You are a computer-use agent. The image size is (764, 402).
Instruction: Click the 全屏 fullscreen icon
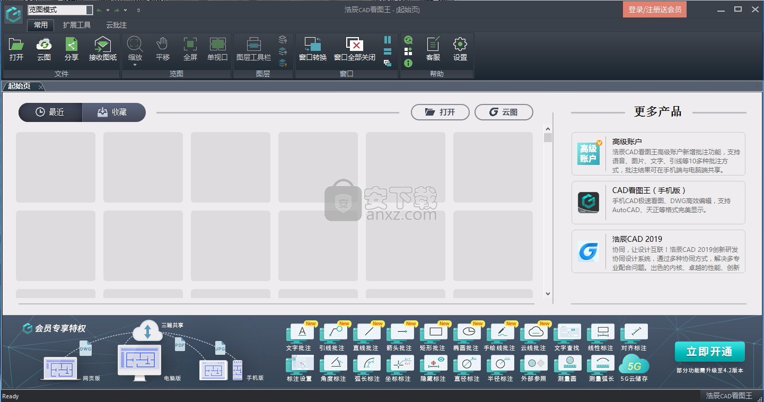coord(190,49)
